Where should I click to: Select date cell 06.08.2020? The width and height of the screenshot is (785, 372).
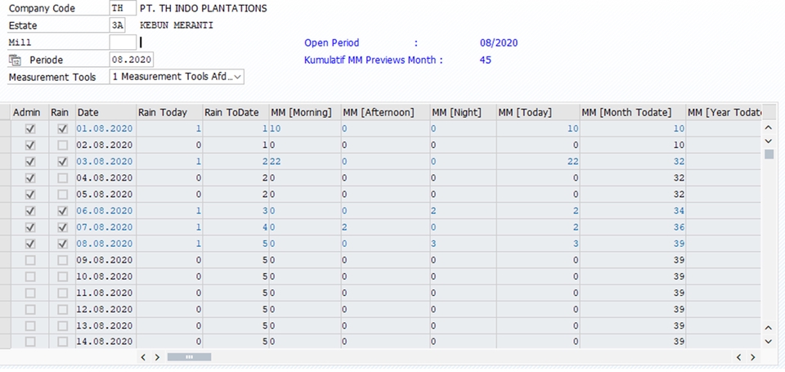[105, 211]
